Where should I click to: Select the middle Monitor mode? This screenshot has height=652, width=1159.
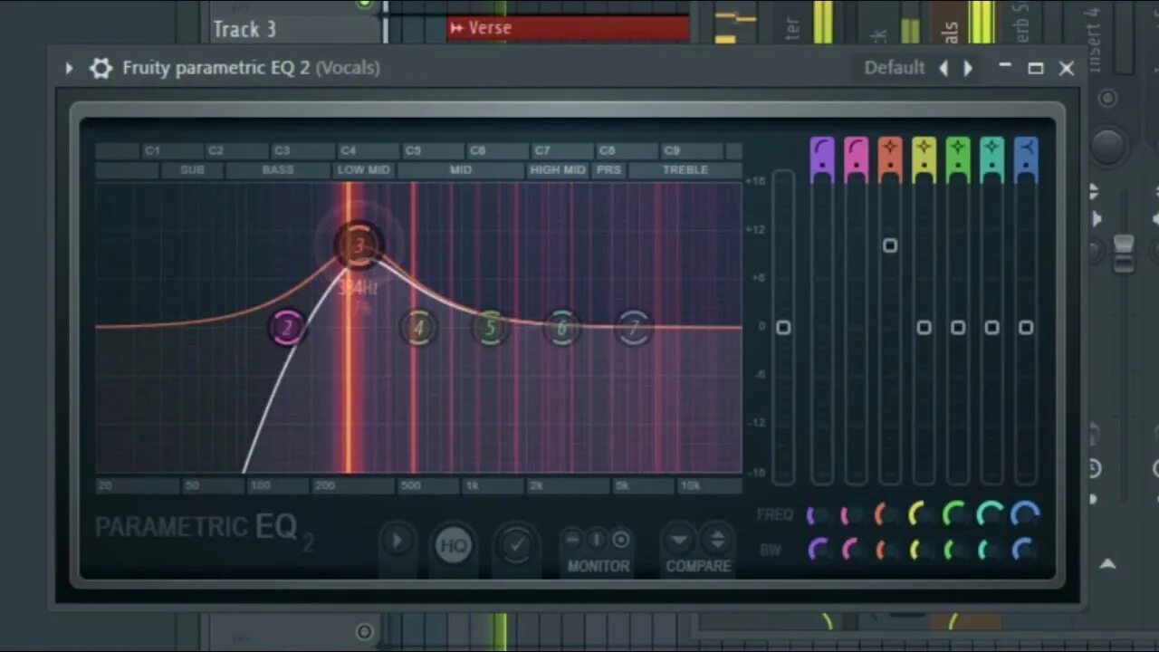point(597,540)
